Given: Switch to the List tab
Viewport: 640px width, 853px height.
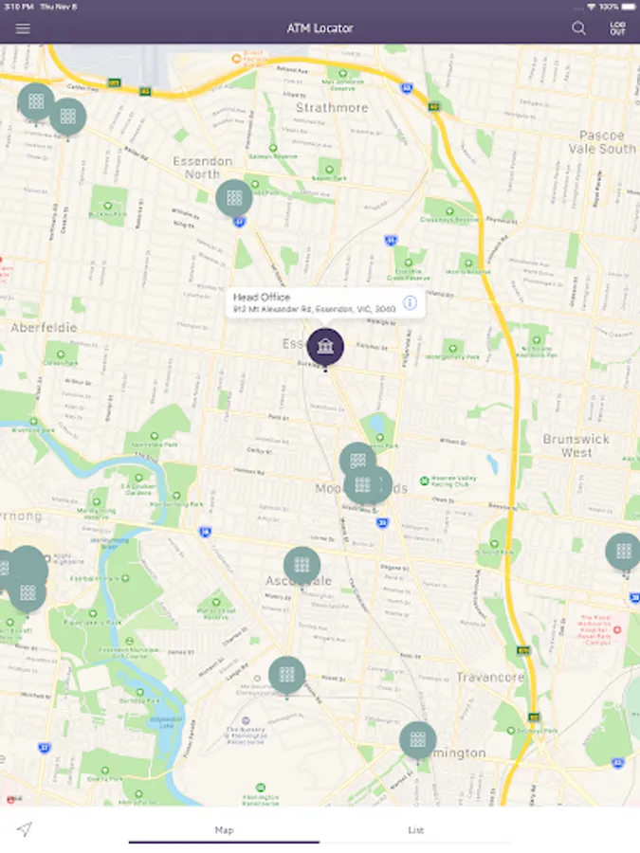Looking at the screenshot, I should coord(416,830).
